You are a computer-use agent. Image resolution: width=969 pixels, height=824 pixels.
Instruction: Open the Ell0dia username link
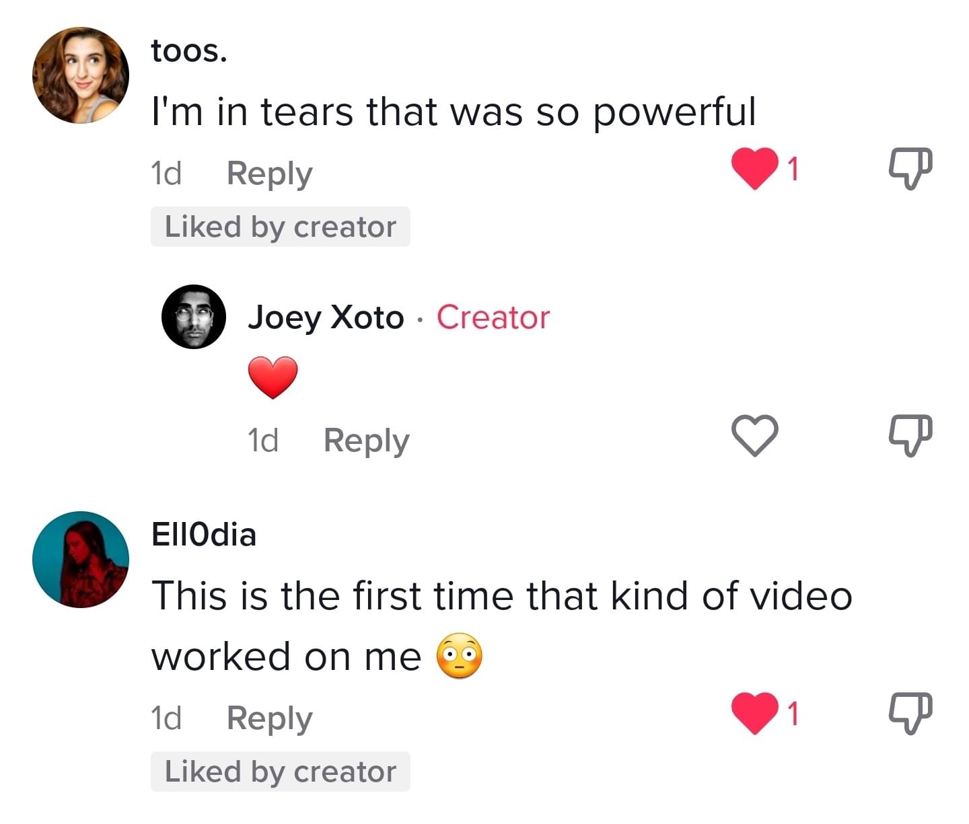point(204,535)
